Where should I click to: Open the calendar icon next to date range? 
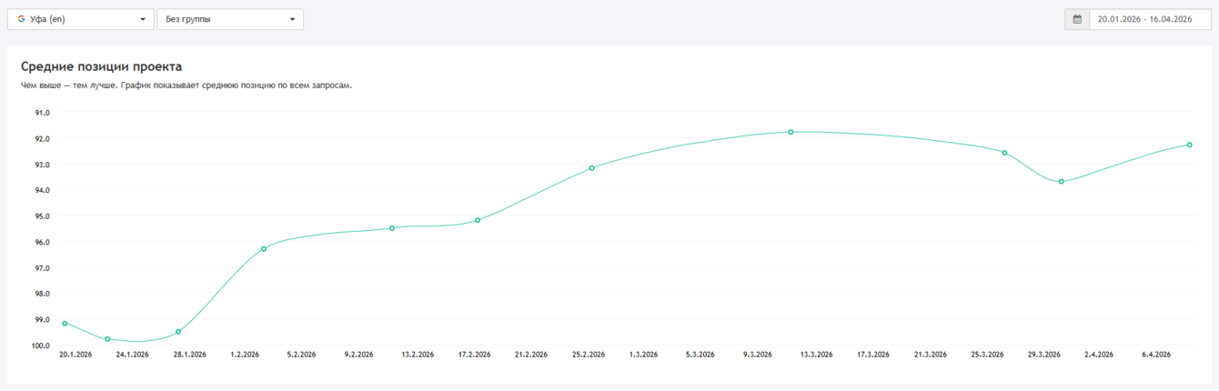pyautogui.click(x=1077, y=19)
